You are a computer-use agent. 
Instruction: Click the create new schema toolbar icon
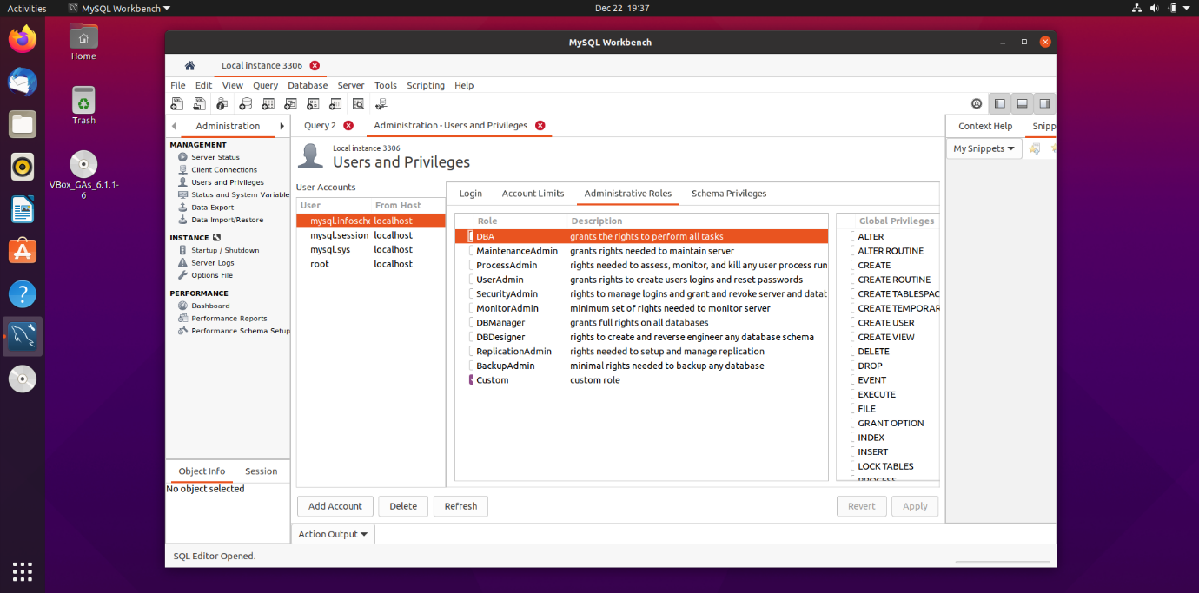pos(245,104)
